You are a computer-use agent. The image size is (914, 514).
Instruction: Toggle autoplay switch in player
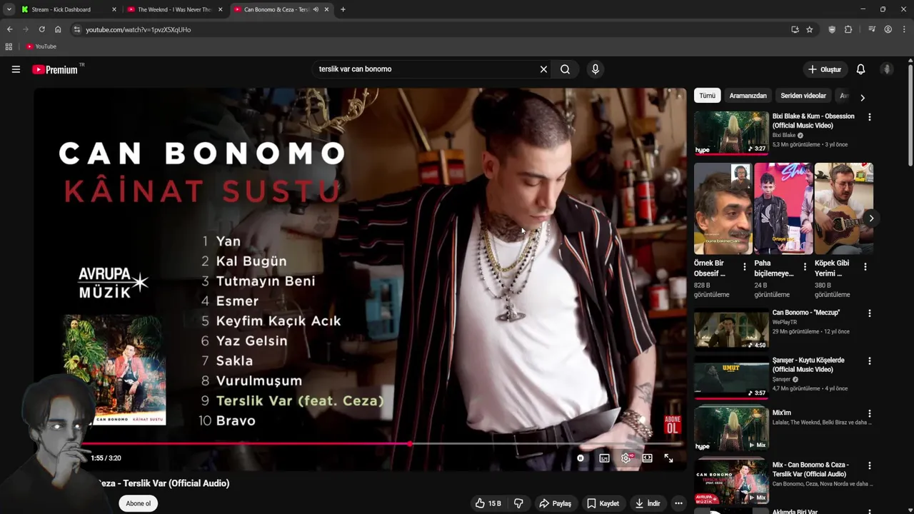click(581, 458)
